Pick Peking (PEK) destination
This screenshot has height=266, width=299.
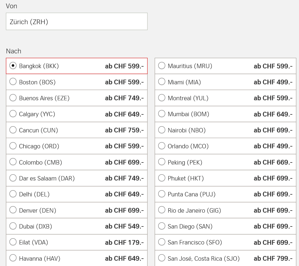[x=162, y=162]
